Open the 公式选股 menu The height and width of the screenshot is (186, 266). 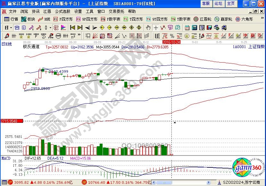[62, 11]
